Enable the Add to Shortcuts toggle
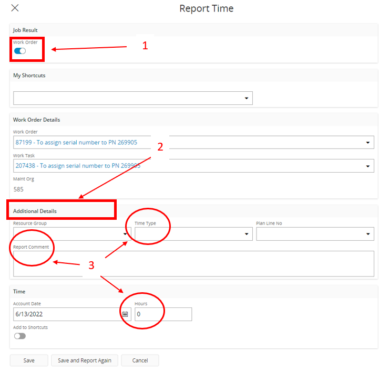 [20, 336]
